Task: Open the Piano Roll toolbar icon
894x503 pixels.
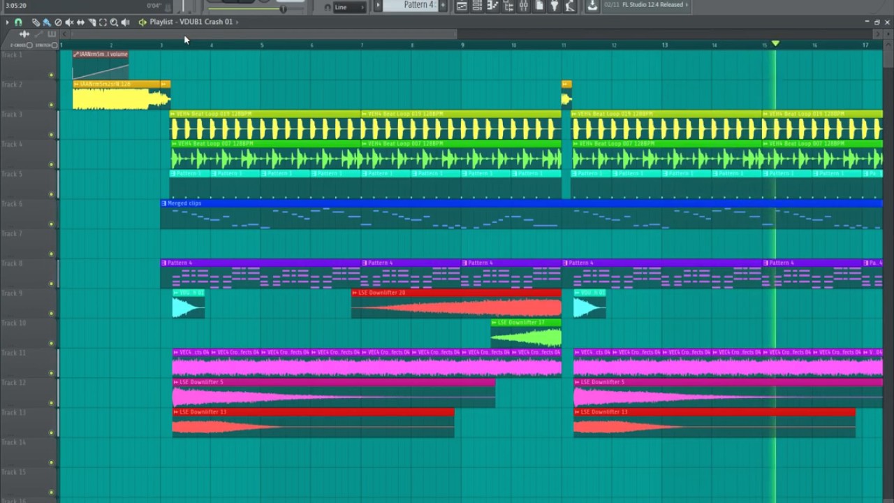Action: (492, 6)
